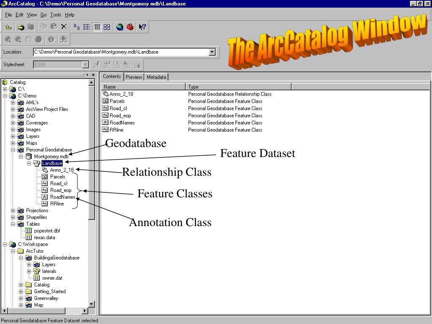Click the tree's horizontal scroll-right arrow

(x=85, y=311)
